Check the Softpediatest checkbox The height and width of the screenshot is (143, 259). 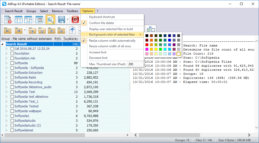[x=12, y=130]
